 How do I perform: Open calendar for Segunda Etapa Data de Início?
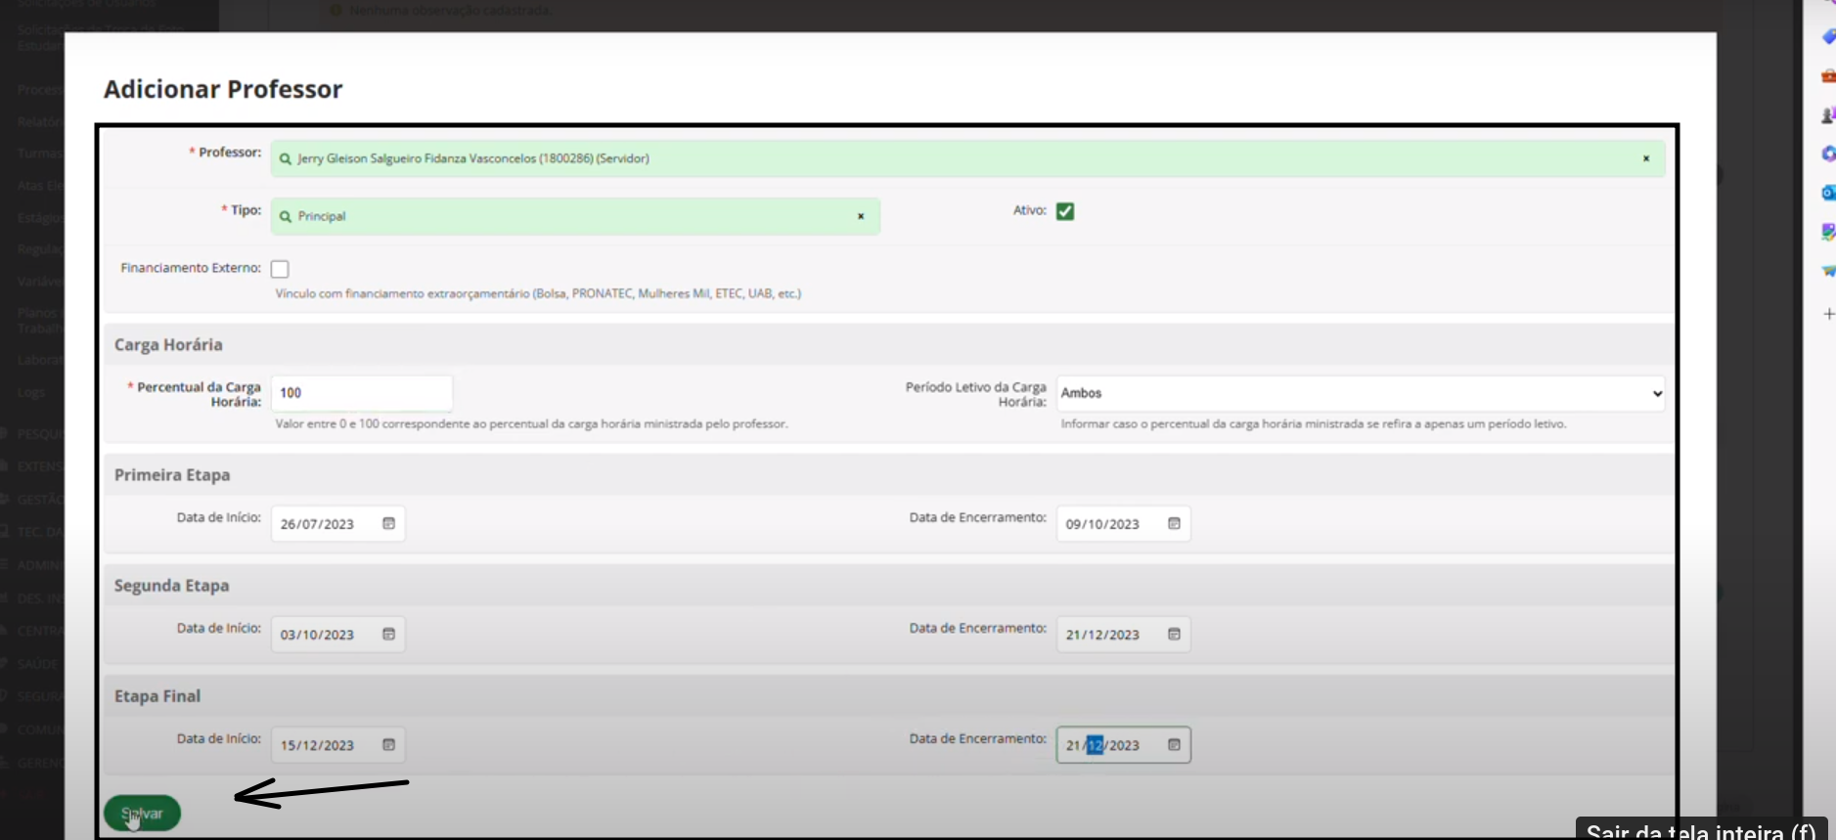coord(388,635)
